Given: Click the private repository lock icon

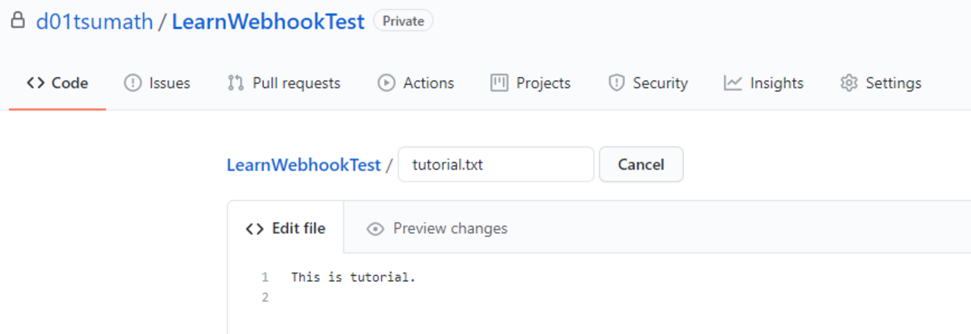Looking at the screenshot, I should (17, 21).
